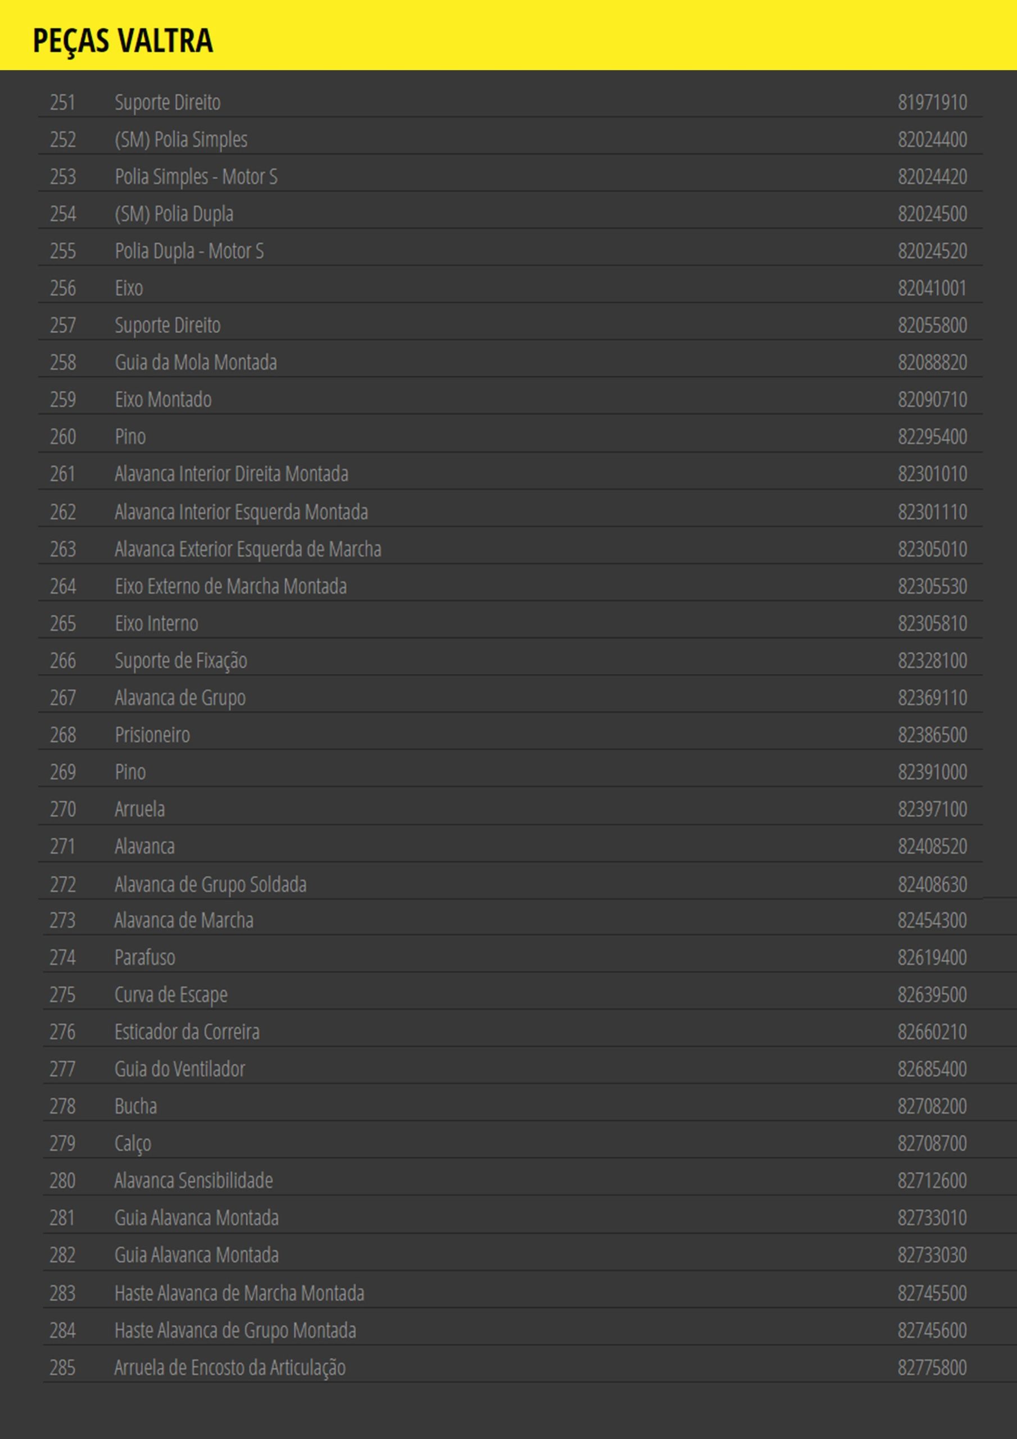1017x1439 pixels.
Task: Select 'Haste Alavanca de Marcha Montada'
Action: click(239, 1293)
